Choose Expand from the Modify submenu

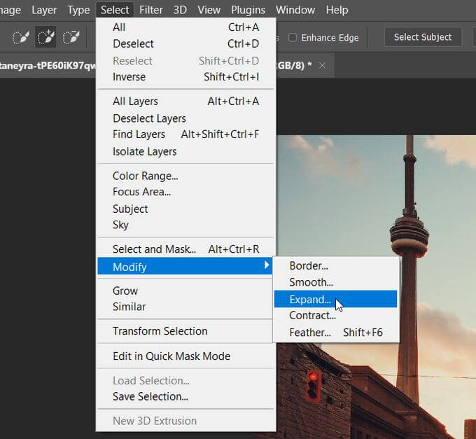tap(310, 299)
